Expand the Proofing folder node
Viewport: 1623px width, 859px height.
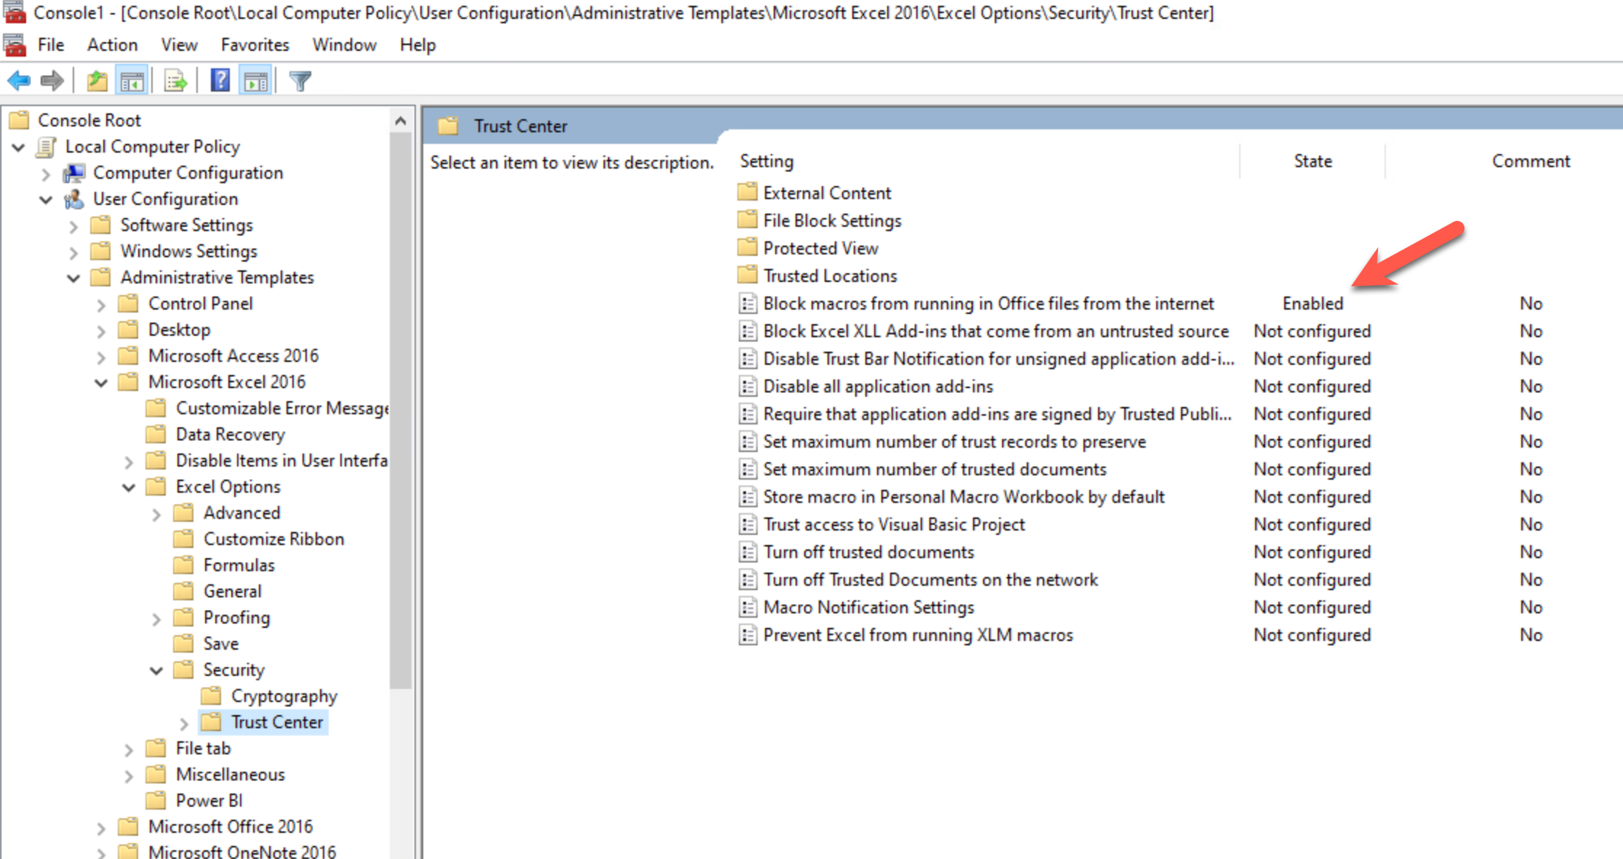(156, 618)
